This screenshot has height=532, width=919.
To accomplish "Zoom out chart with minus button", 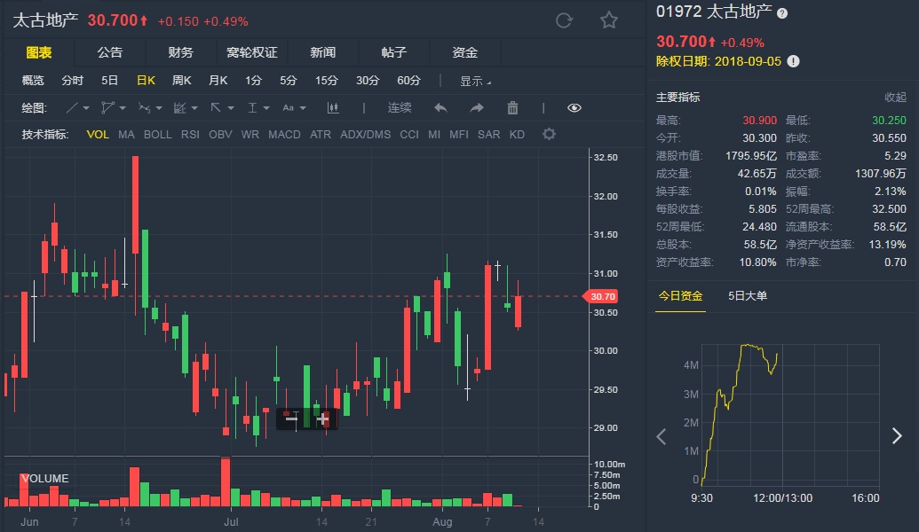I will point(291,419).
